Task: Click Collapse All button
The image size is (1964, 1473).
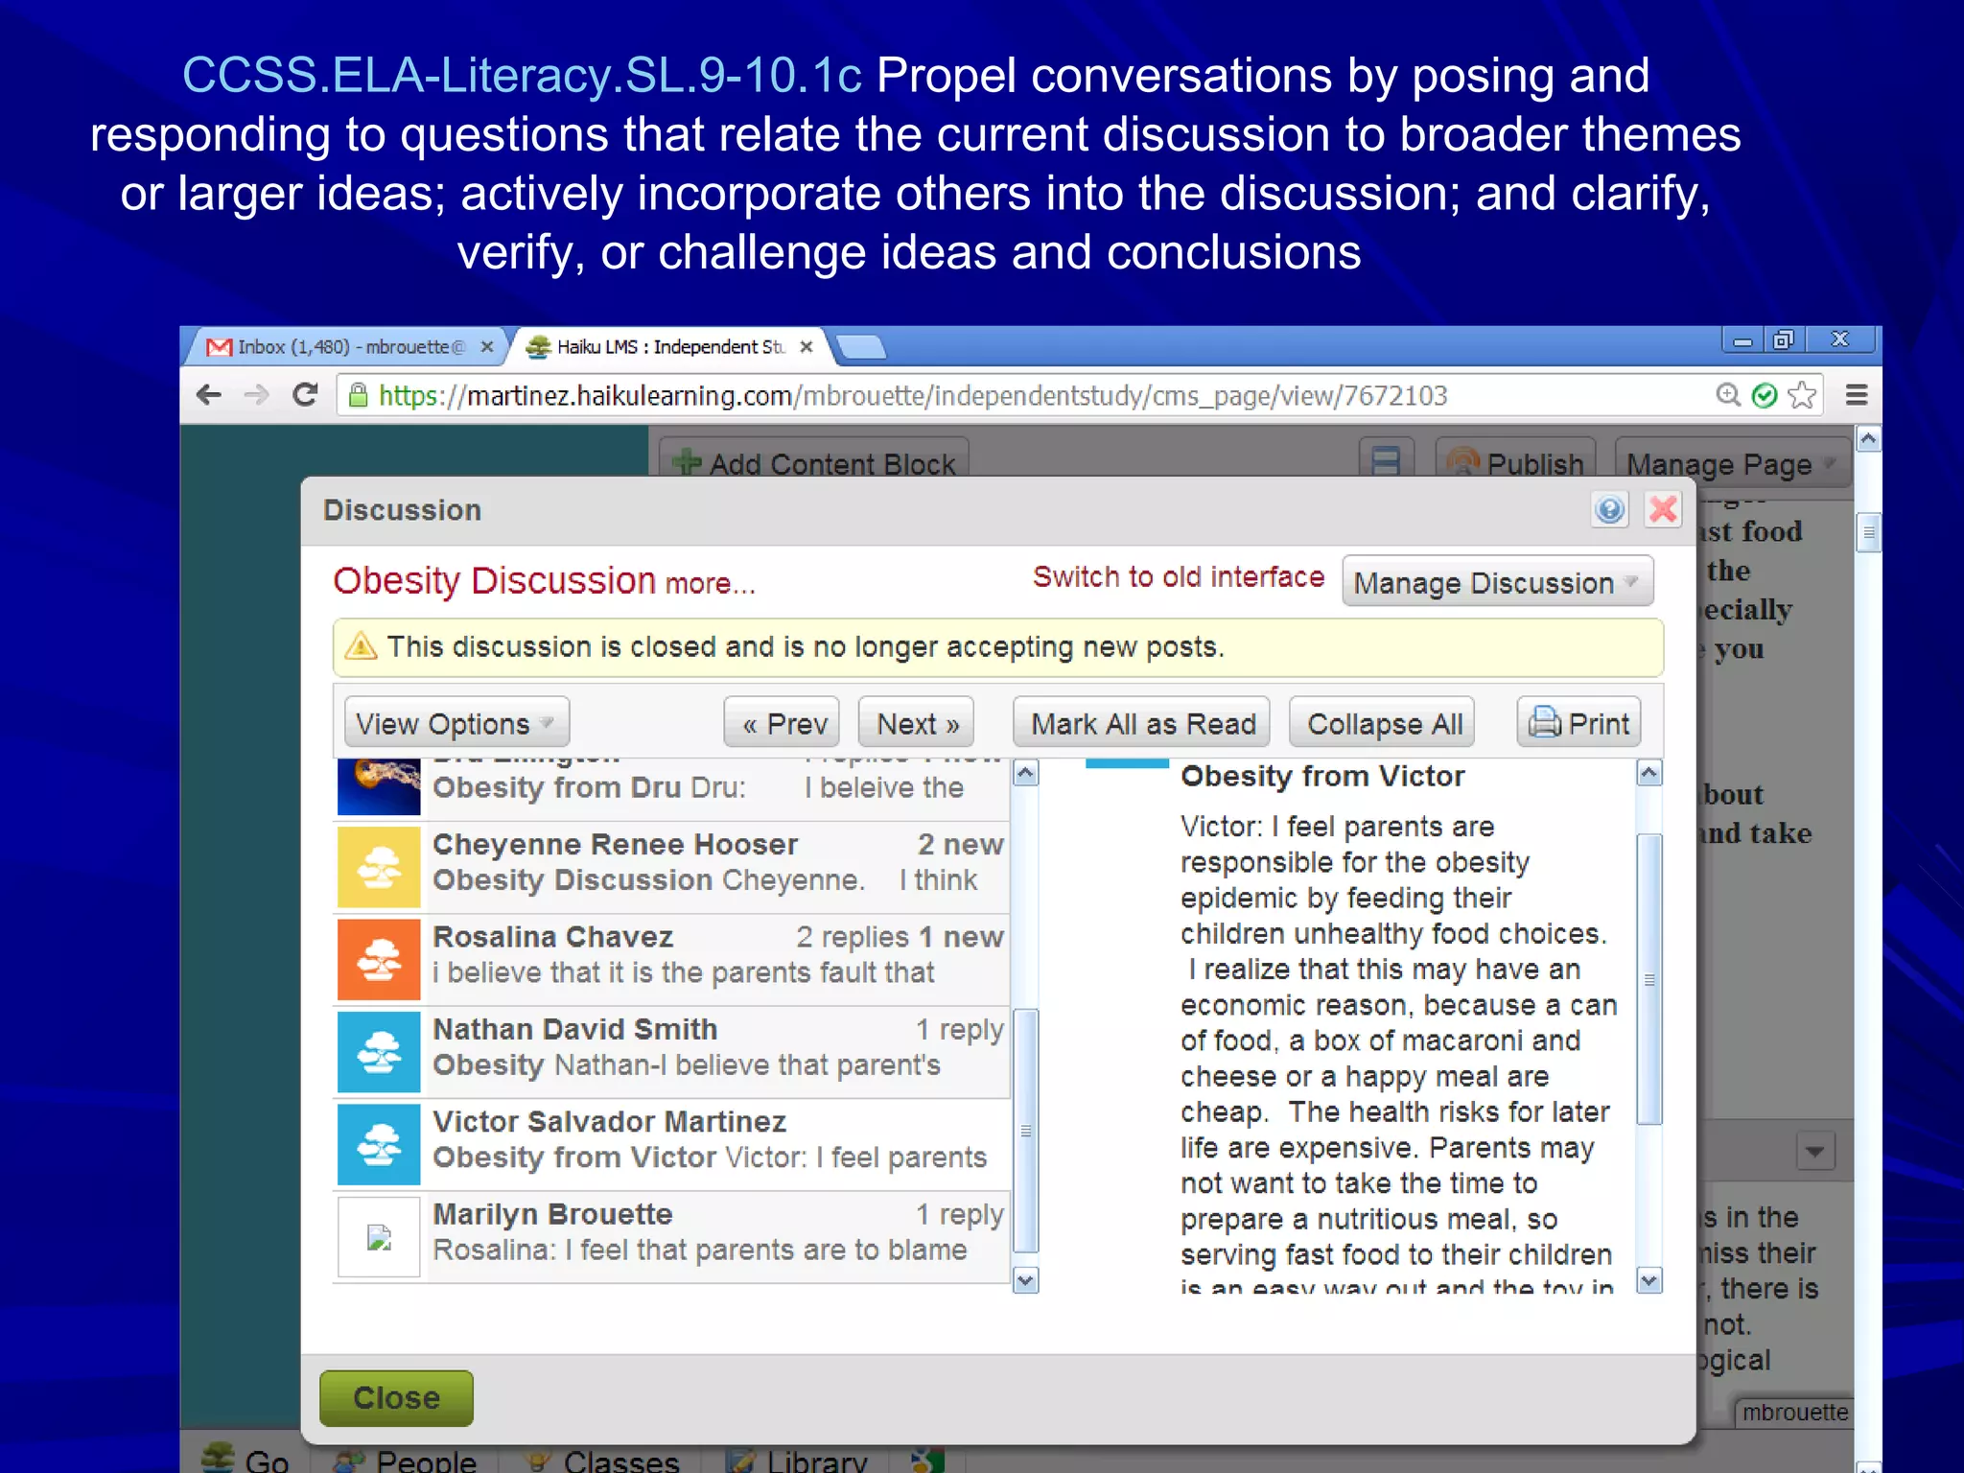Action: click(x=1383, y=723)
